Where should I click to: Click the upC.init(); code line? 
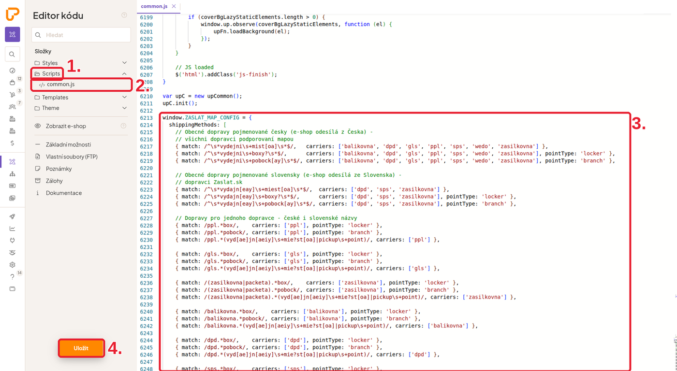pyautogui.click(x=180, y=103)
